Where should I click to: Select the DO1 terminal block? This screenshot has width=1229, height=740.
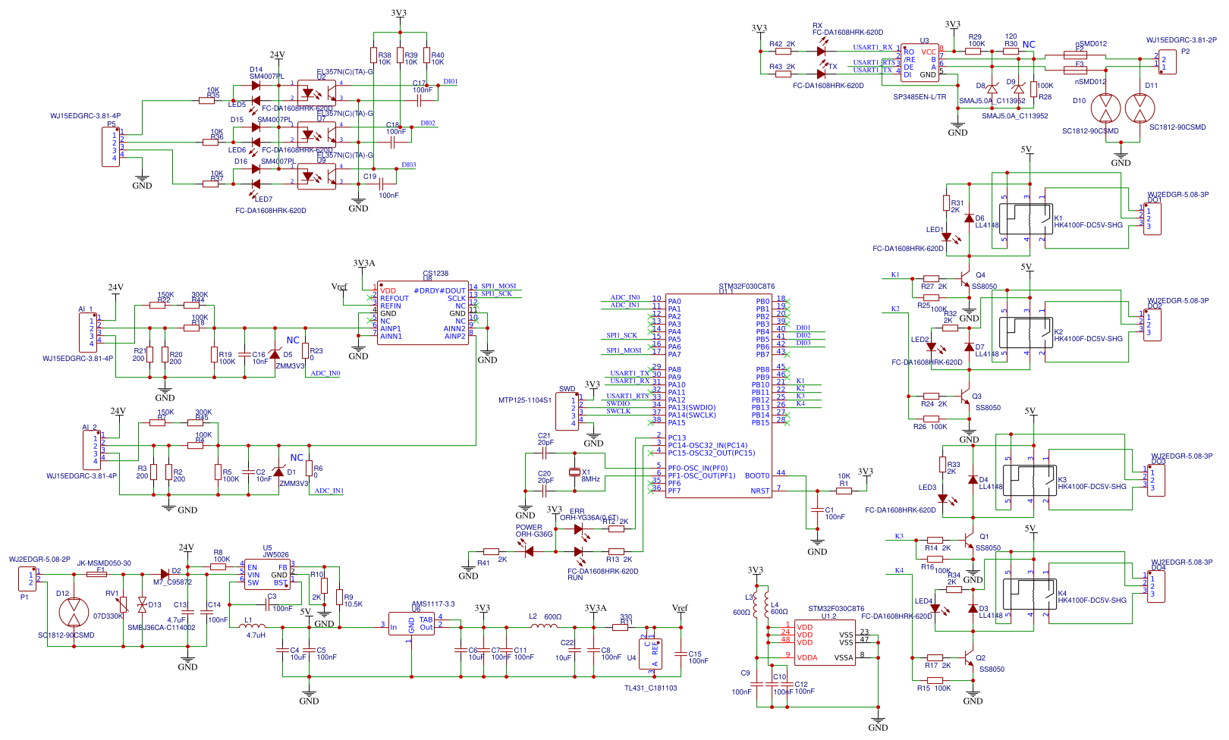coord(1152,218)
